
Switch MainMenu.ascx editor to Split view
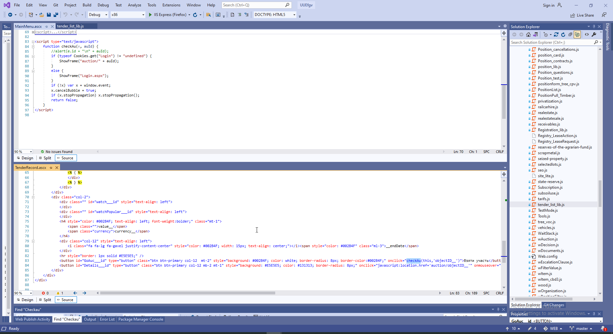[45, 158]
